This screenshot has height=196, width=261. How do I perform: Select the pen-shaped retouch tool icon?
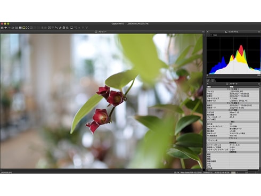pos(60,28)
